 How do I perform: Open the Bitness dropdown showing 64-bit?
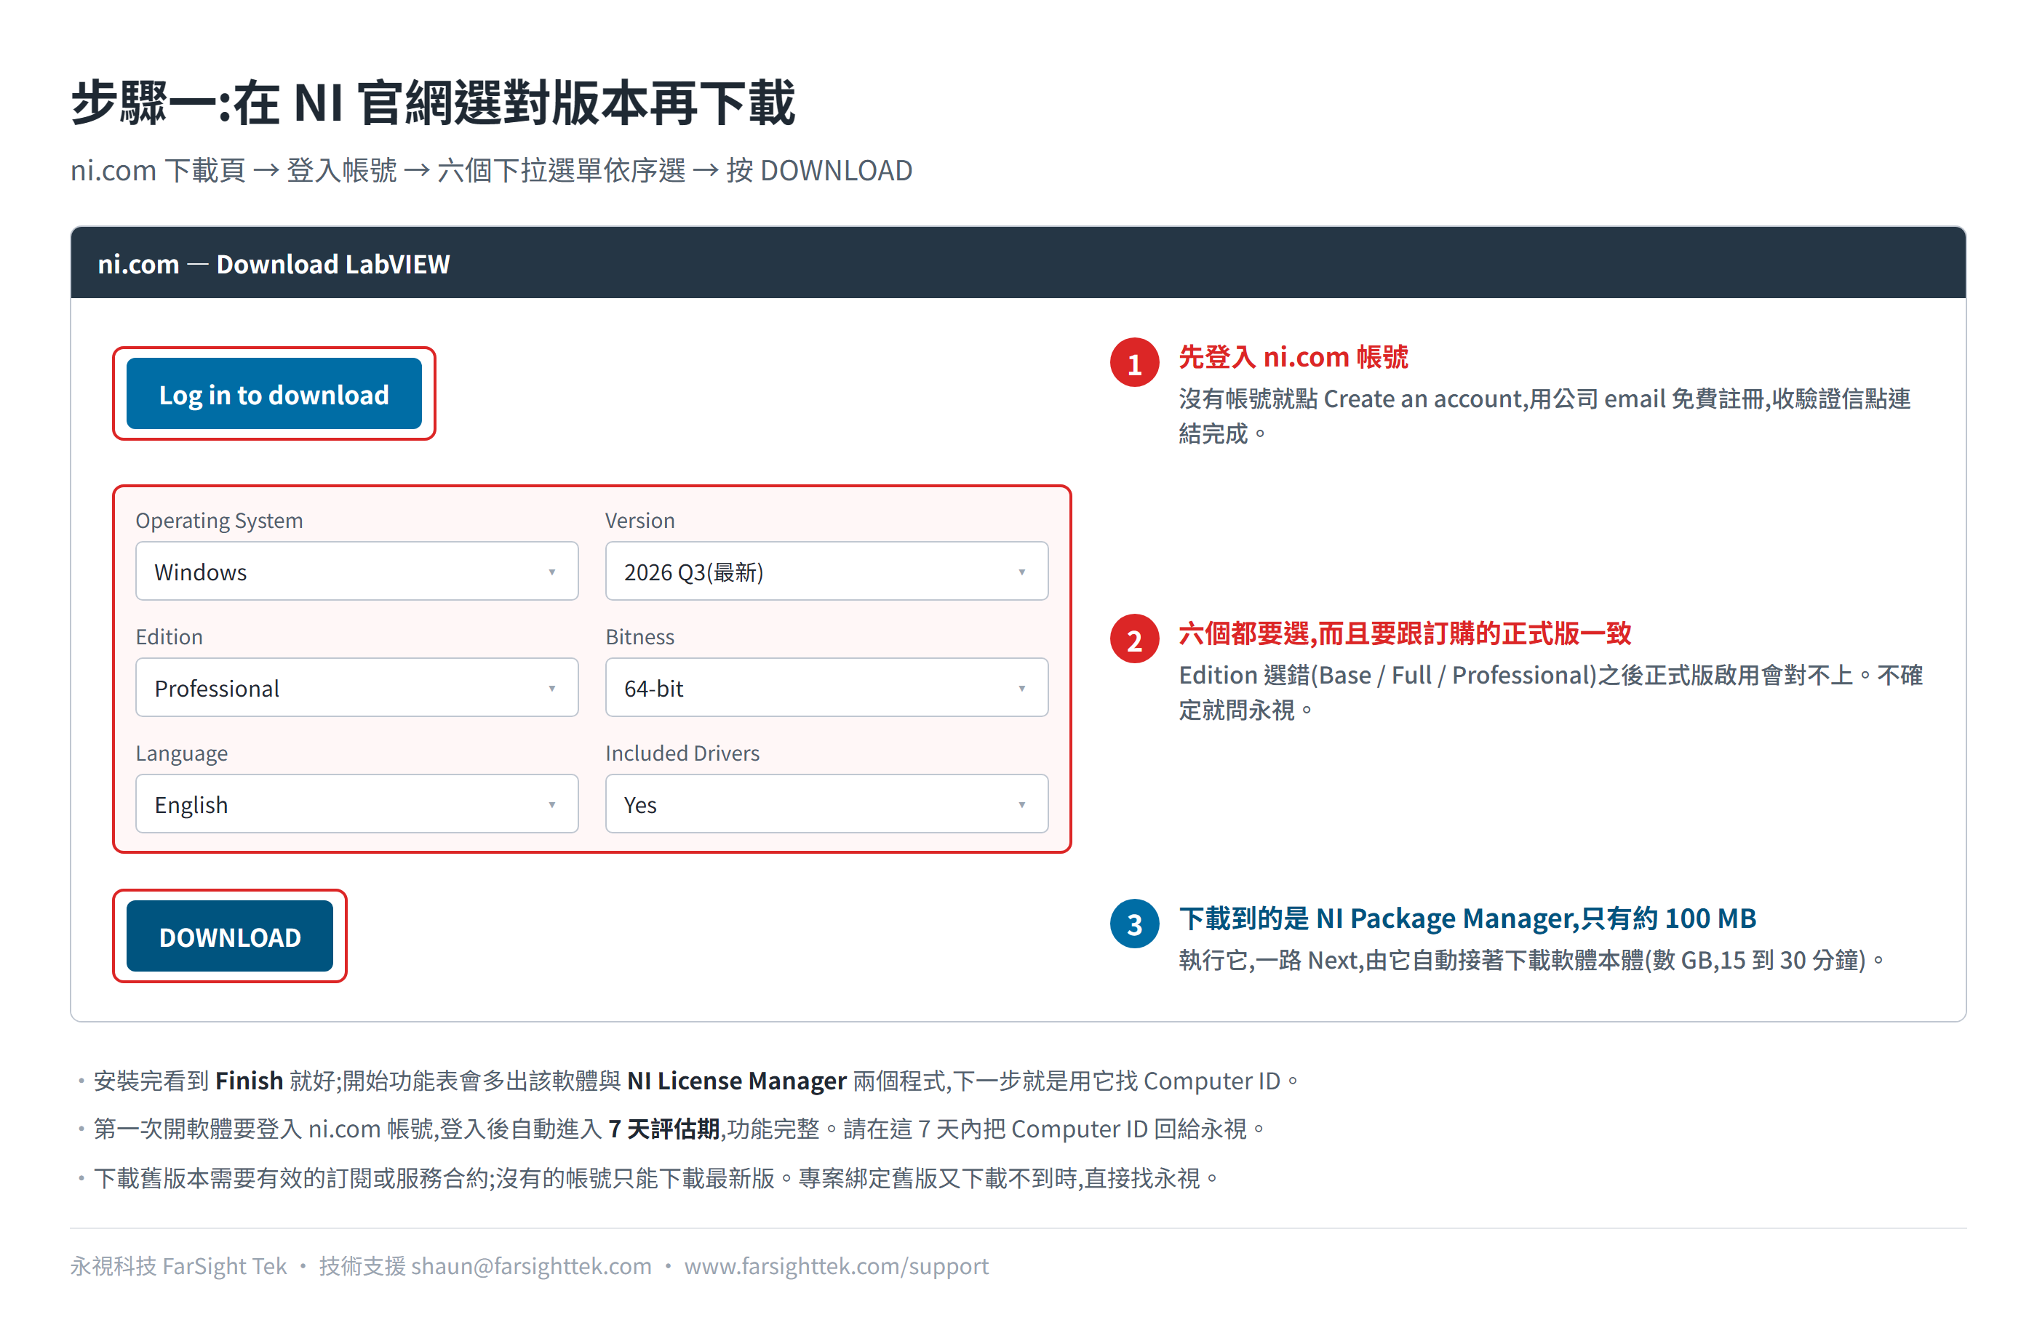point(826,687)
